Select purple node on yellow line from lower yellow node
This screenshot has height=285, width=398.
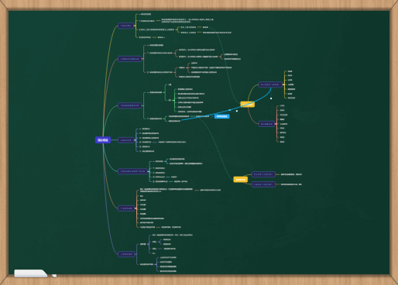263,174
